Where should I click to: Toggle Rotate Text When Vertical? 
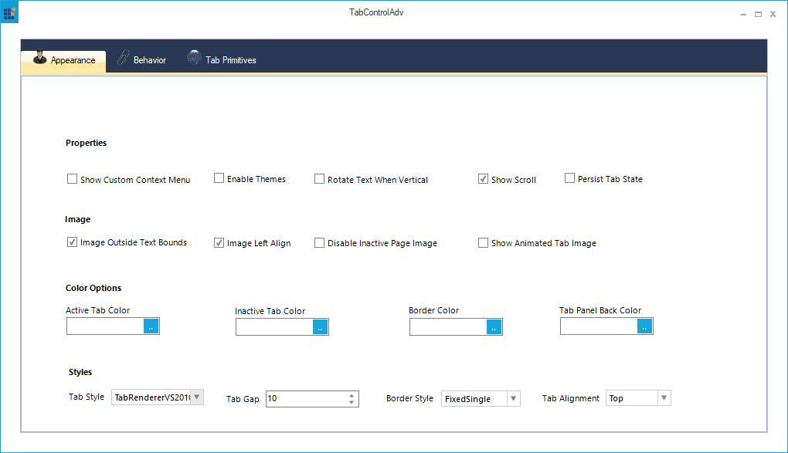click(x=319, y=178)
